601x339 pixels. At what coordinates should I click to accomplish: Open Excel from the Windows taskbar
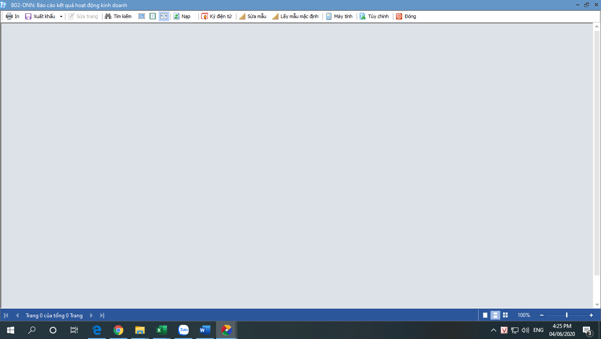161,330
